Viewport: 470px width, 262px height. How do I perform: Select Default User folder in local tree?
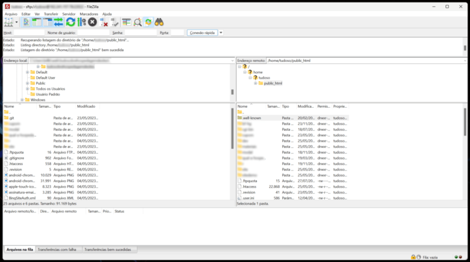pyautogui.click(x=45, y=77)
